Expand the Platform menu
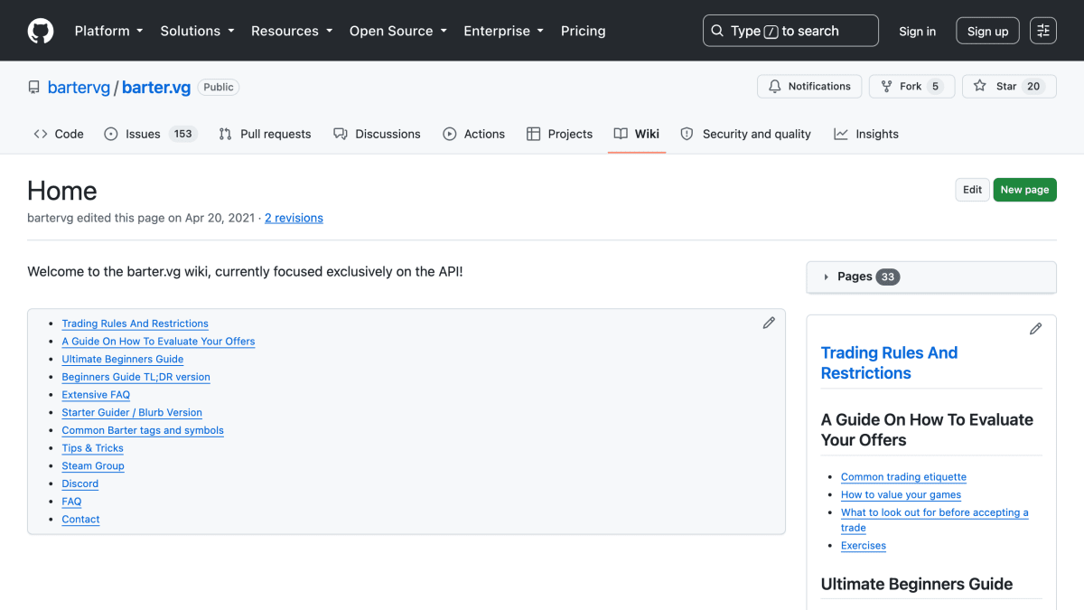This screenshot has width=1084, height=610. [108, 31]
